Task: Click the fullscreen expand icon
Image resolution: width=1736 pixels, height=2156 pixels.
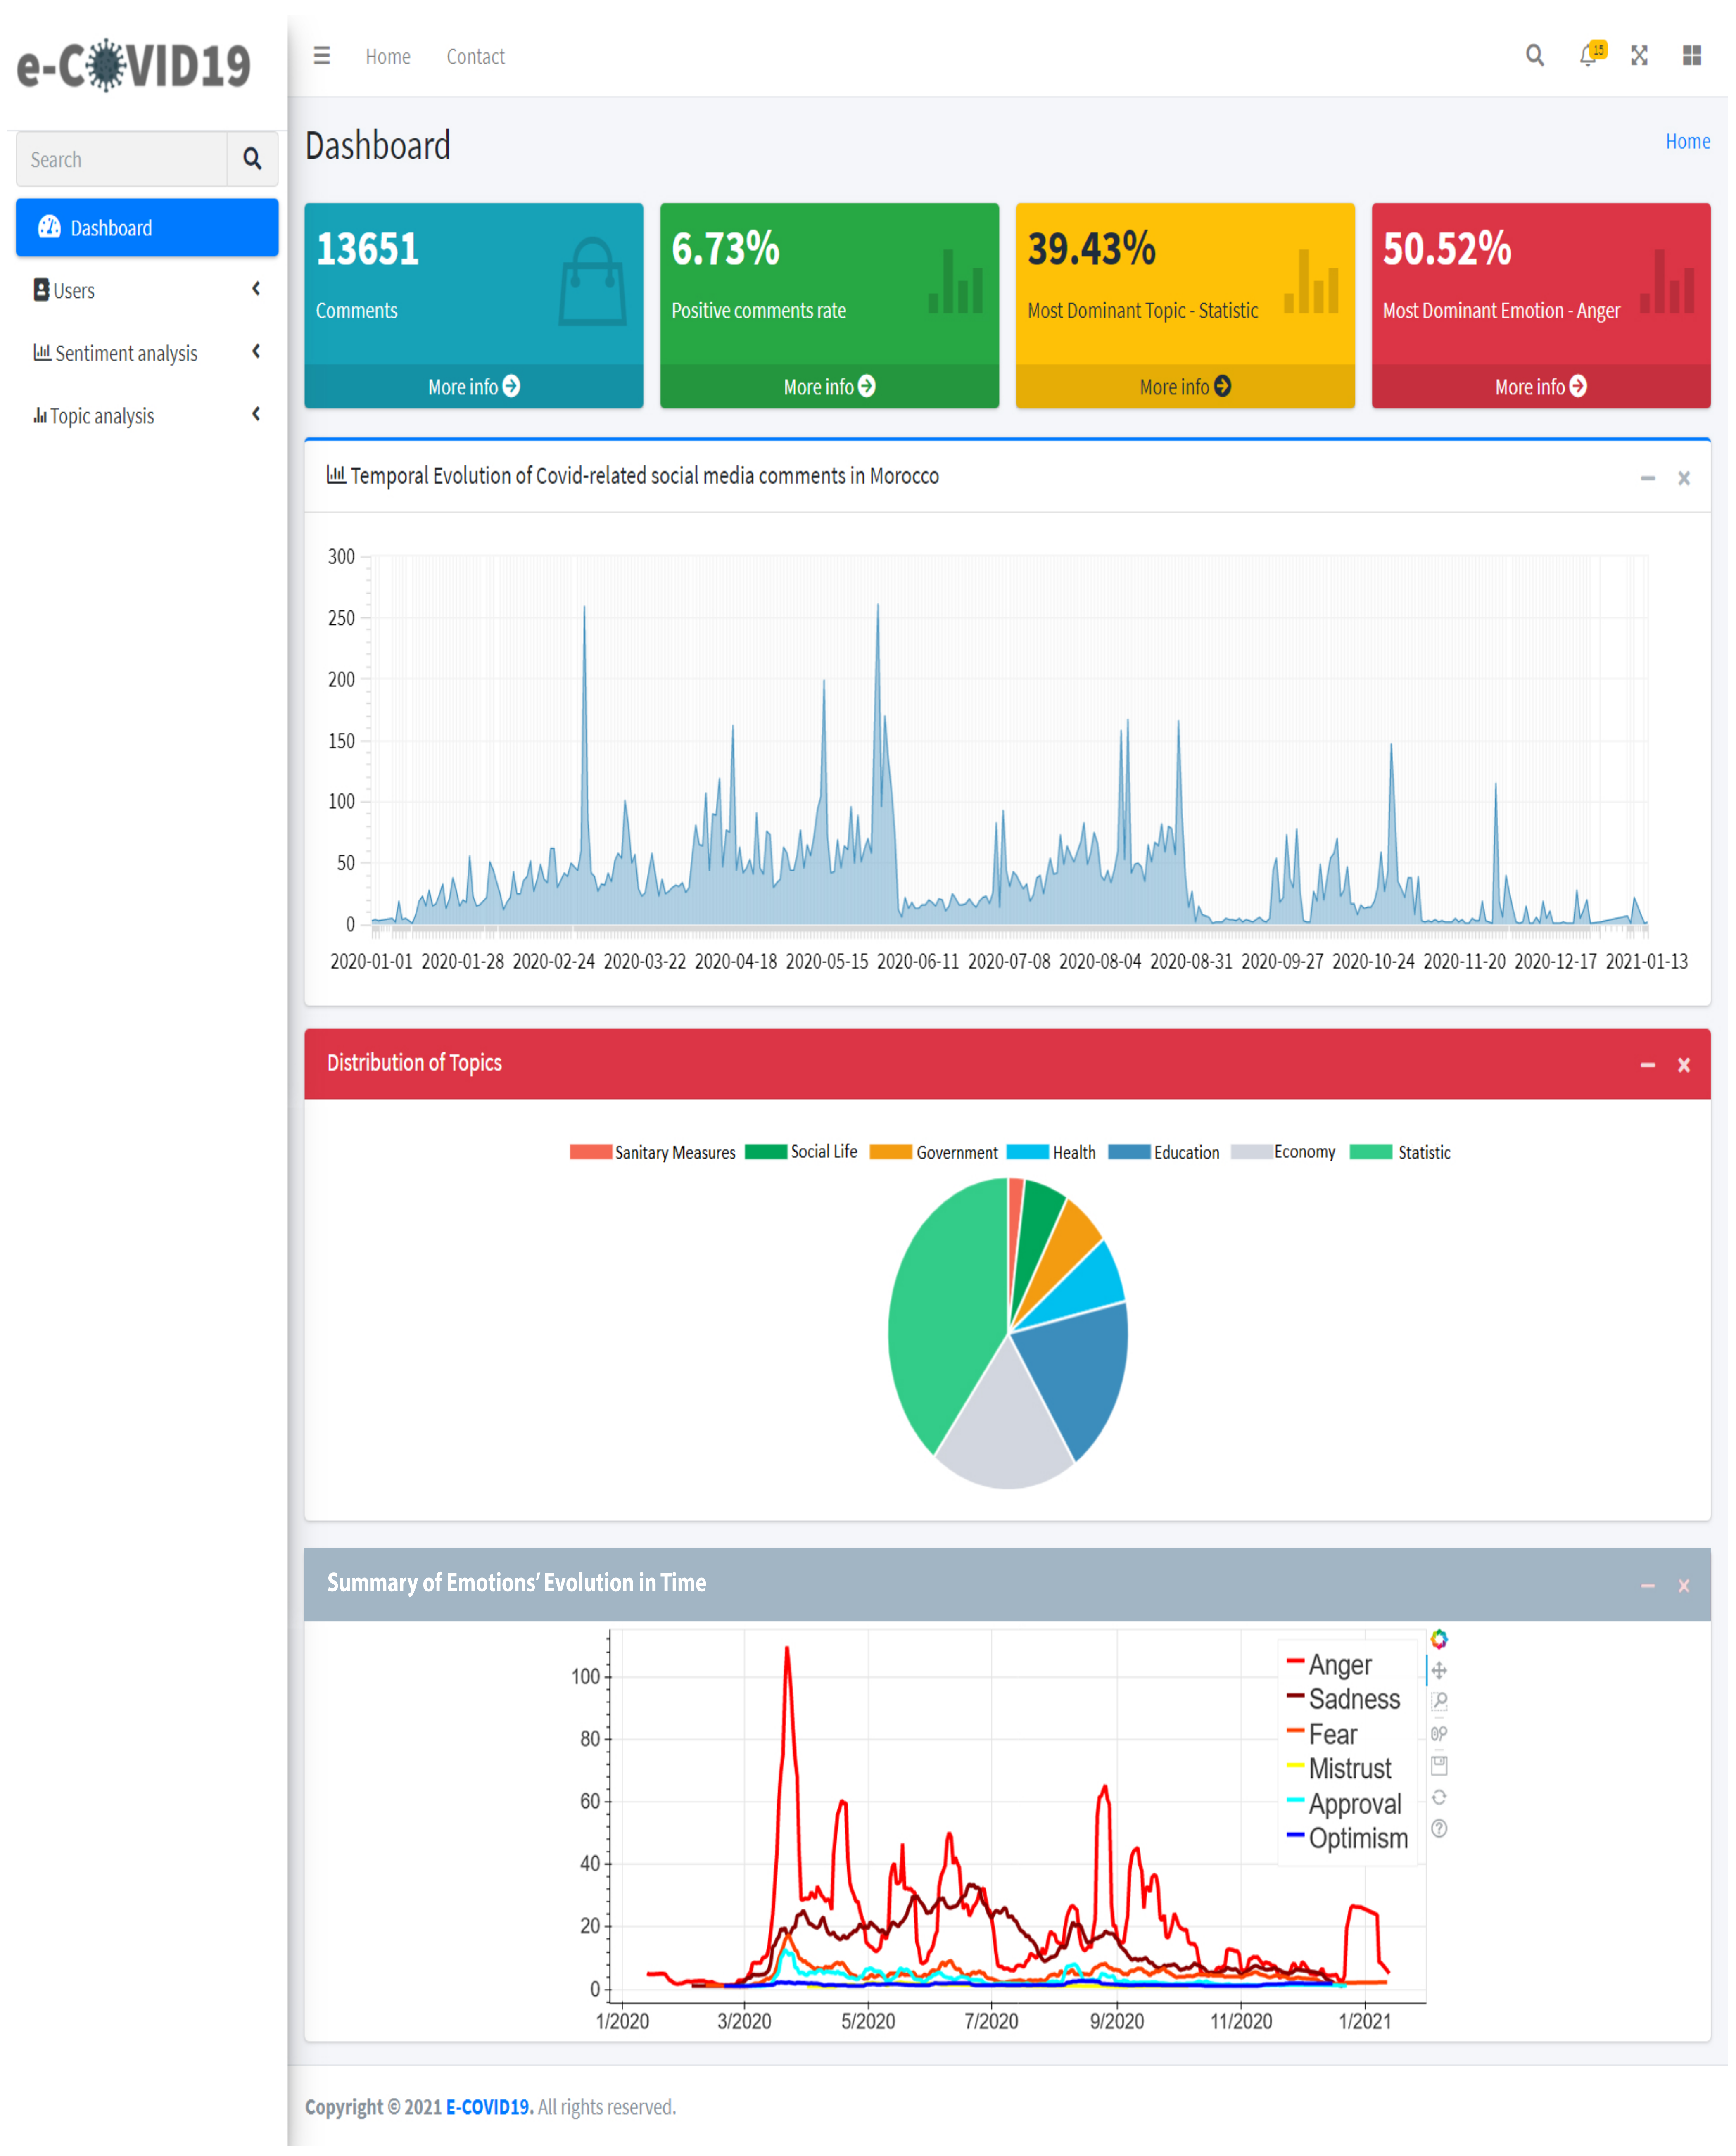Action: [1641, 56]
